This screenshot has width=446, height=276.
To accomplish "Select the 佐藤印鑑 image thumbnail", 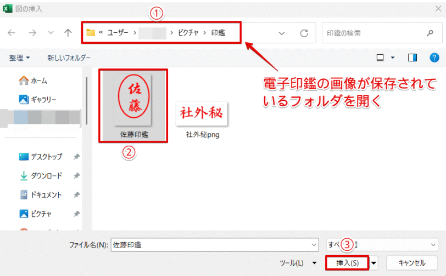I will click(133, 100).
